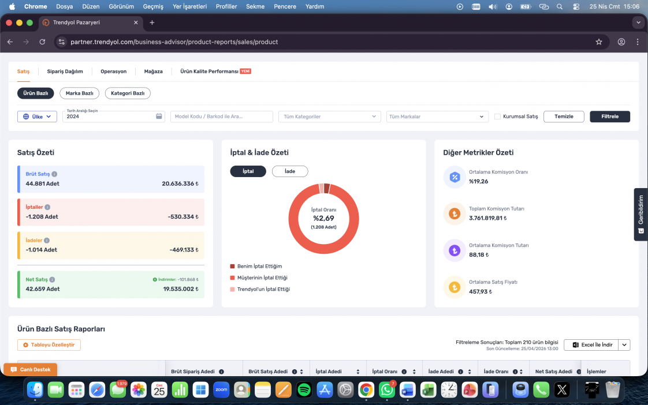The image size is (648, 405).
Task: Switch to the Mağaza tab
Action: [x=153, y=72]
